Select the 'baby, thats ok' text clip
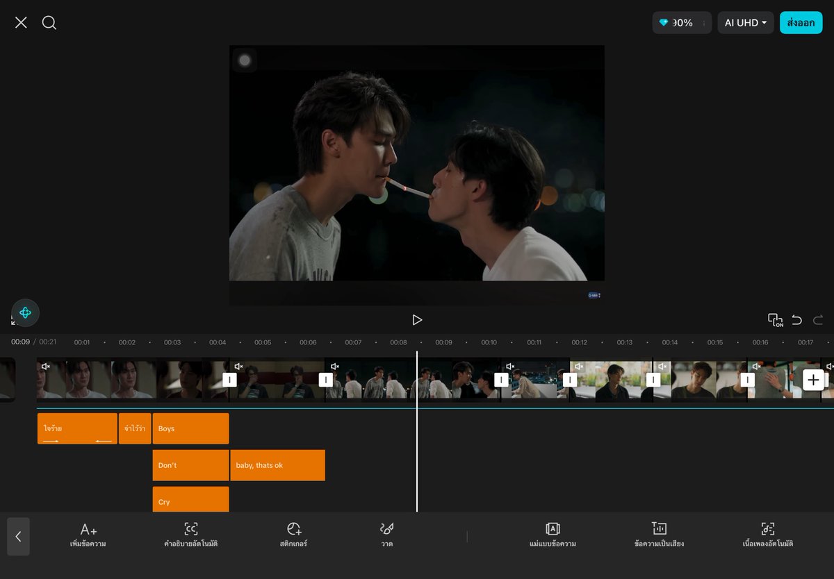Image resolution: width=834 pixels, height=579 pixels. (277, 465)
